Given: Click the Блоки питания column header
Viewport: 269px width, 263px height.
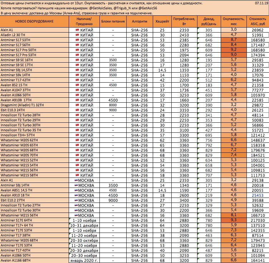Looking at the screenshot, I should click(x=113, y=21).
